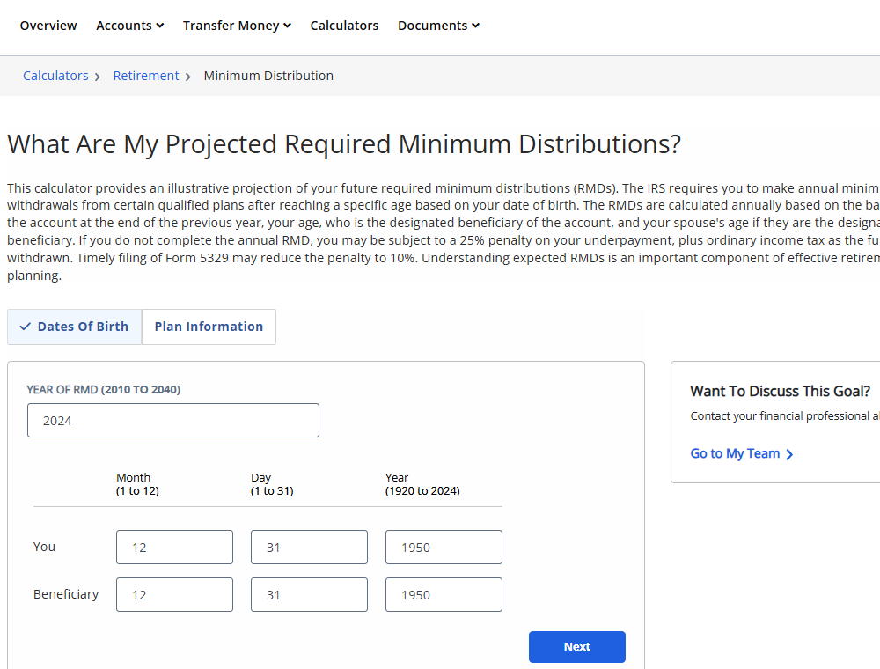Click the 'You' row label
The width and height of the screenshot is (880, 669).
point(44,547)
